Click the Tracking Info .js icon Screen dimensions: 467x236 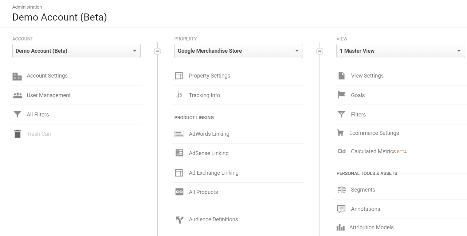pyautogui.click(x=179, y=95)
